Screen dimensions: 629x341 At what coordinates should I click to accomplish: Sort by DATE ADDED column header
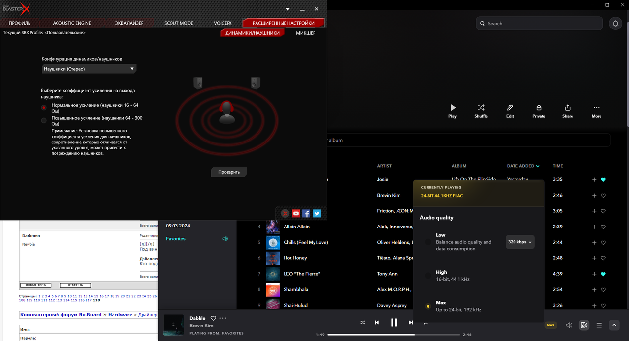523,166
